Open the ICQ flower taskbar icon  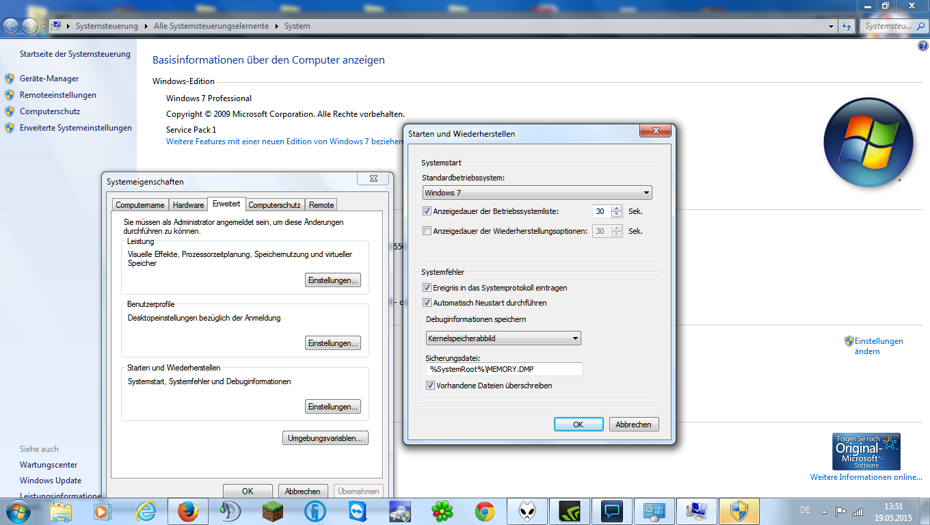442,511
